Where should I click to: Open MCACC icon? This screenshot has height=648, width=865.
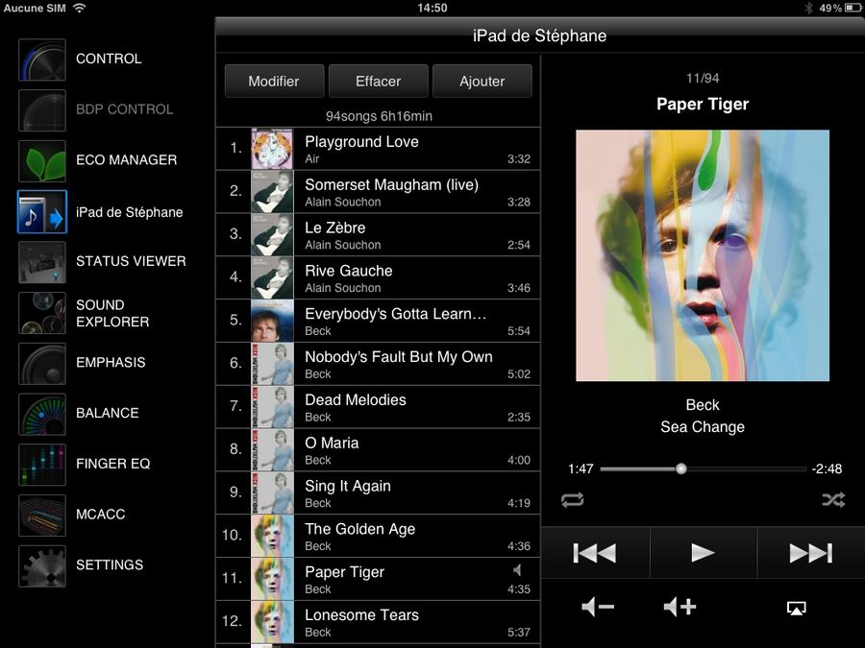pos(42,516)
